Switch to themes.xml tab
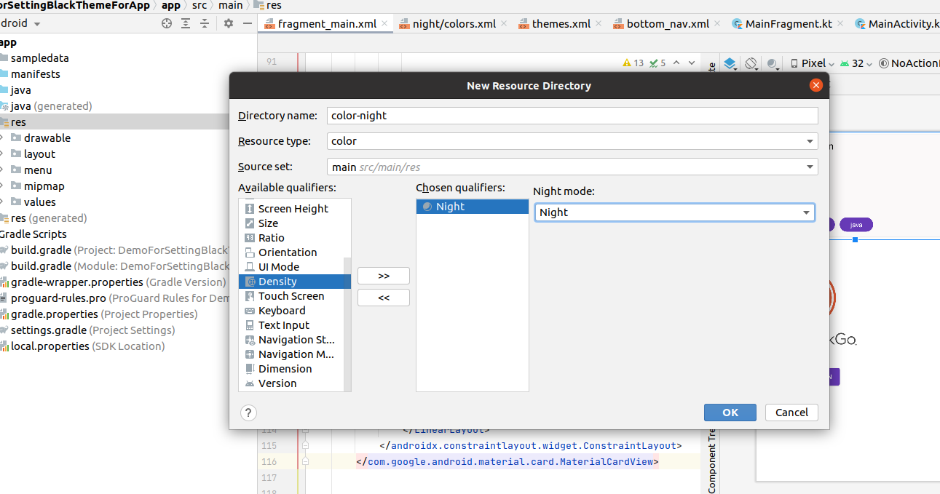Viewport: 940px width, 494px height. [561, 23]
